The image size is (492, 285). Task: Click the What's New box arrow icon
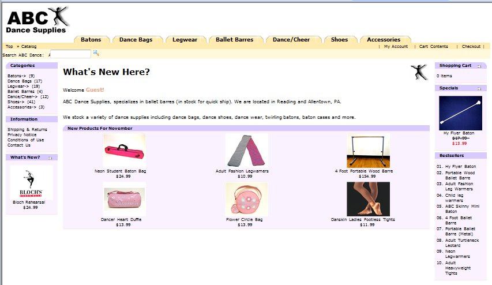50,157
